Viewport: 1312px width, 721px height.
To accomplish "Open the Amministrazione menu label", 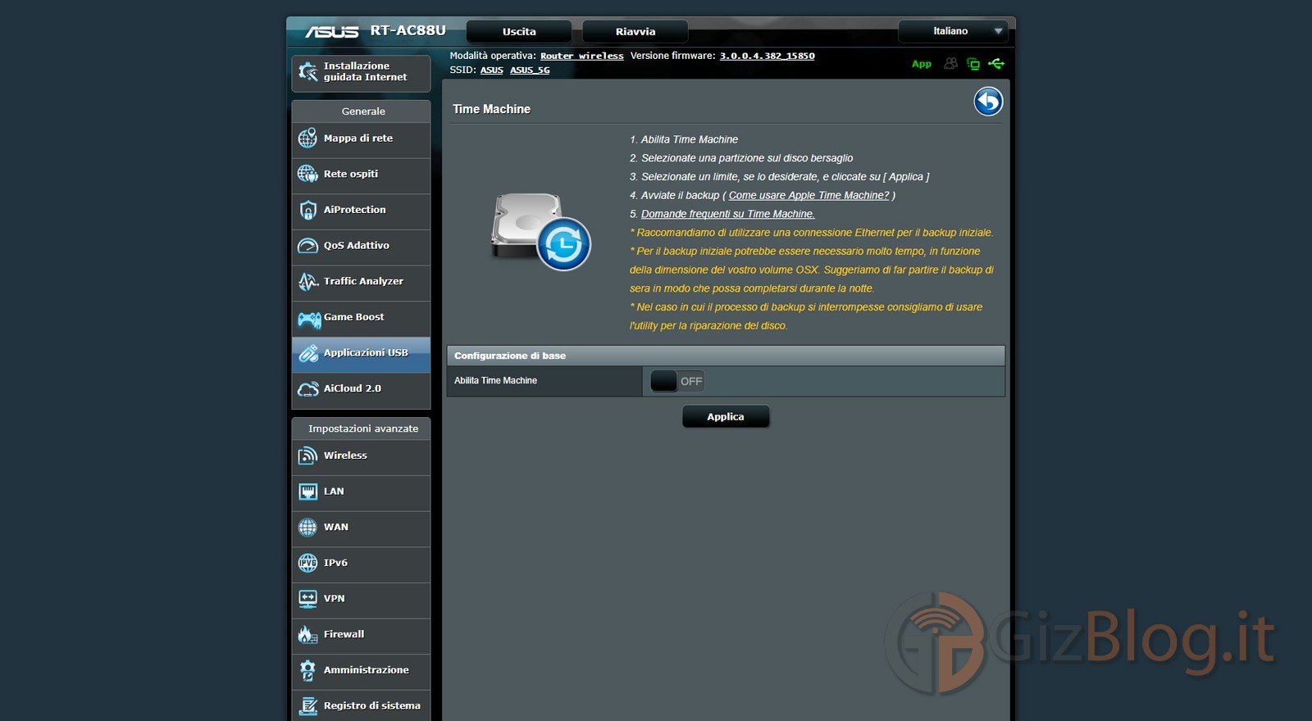I will tap(366, 670).
